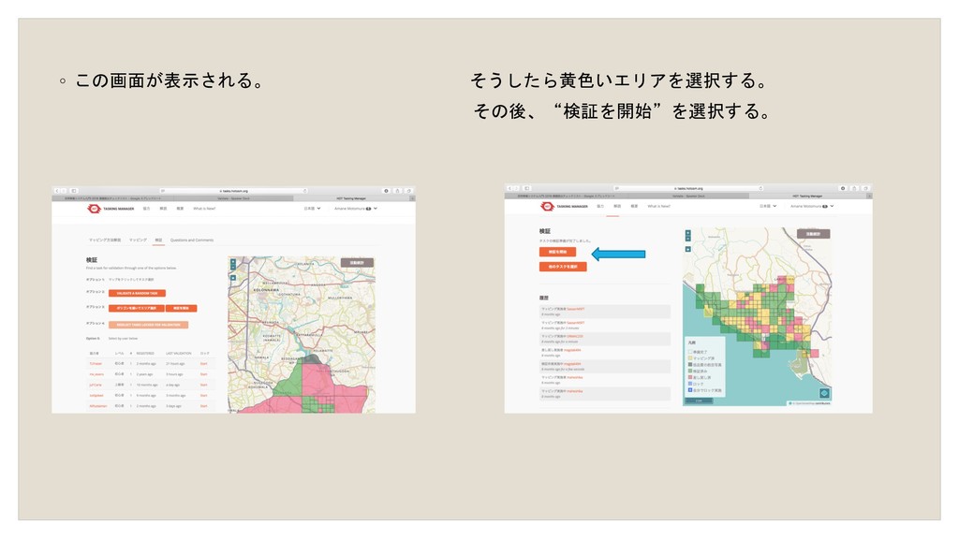Toggle the Safari sidebar button in left screenshot

click(73, 191)
